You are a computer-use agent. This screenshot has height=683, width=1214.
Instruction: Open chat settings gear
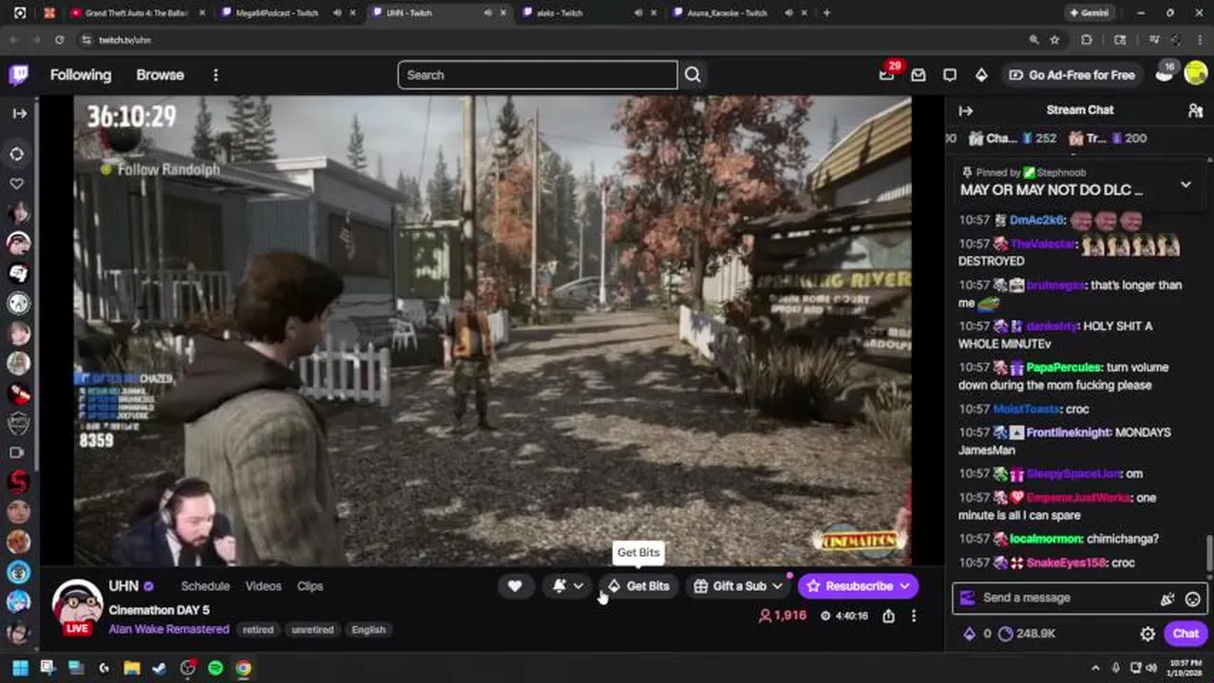(1148, 634)
